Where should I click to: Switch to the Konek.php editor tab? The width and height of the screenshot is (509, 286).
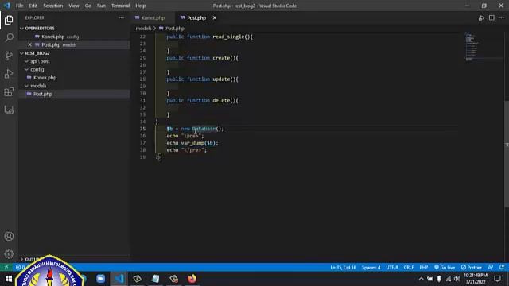pyautogui.click(x=153, y=18)
